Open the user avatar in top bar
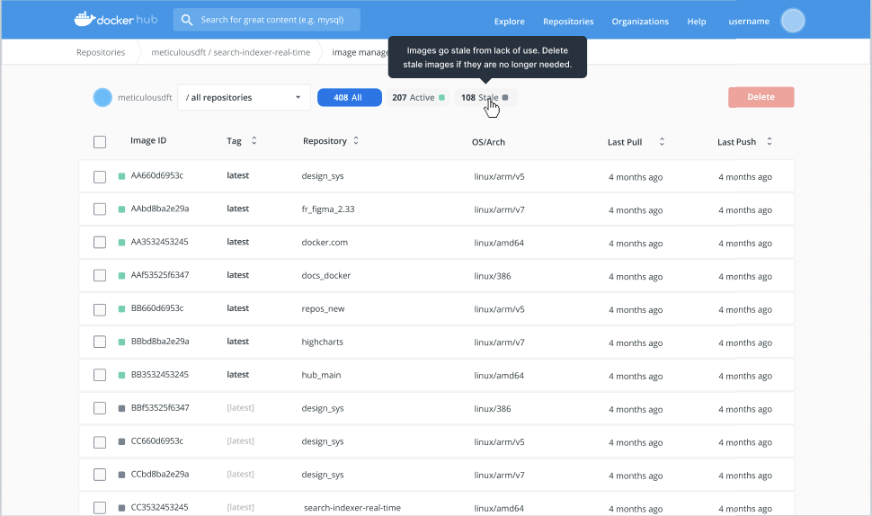 click(792, 21)
